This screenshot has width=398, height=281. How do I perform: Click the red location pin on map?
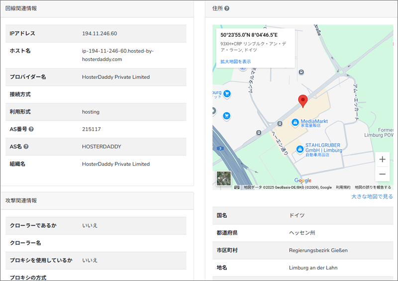(x=302, y=101)
